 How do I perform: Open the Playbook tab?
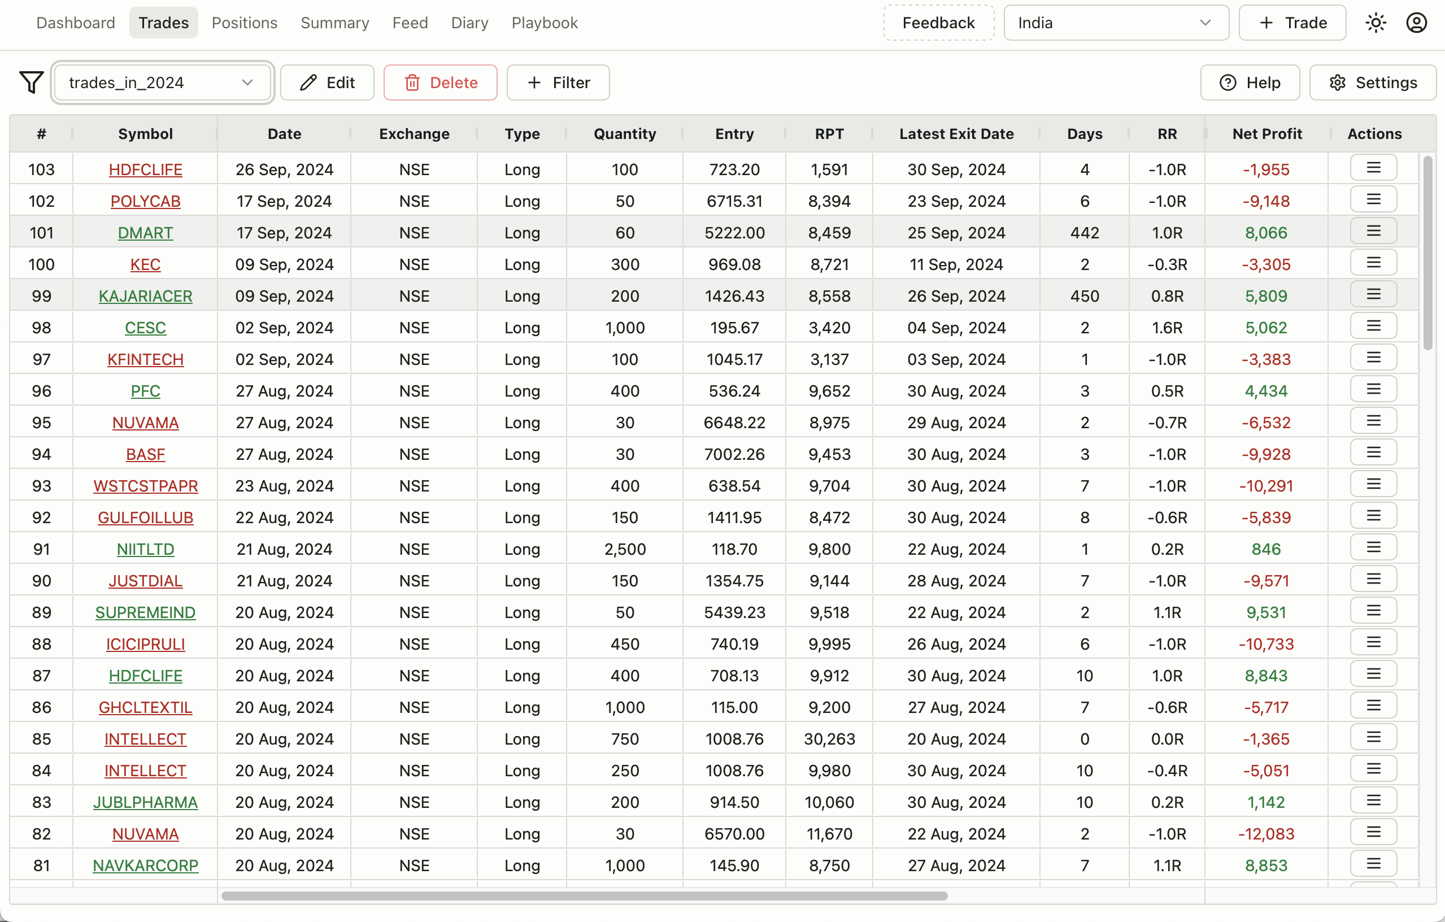coord(544,23)
